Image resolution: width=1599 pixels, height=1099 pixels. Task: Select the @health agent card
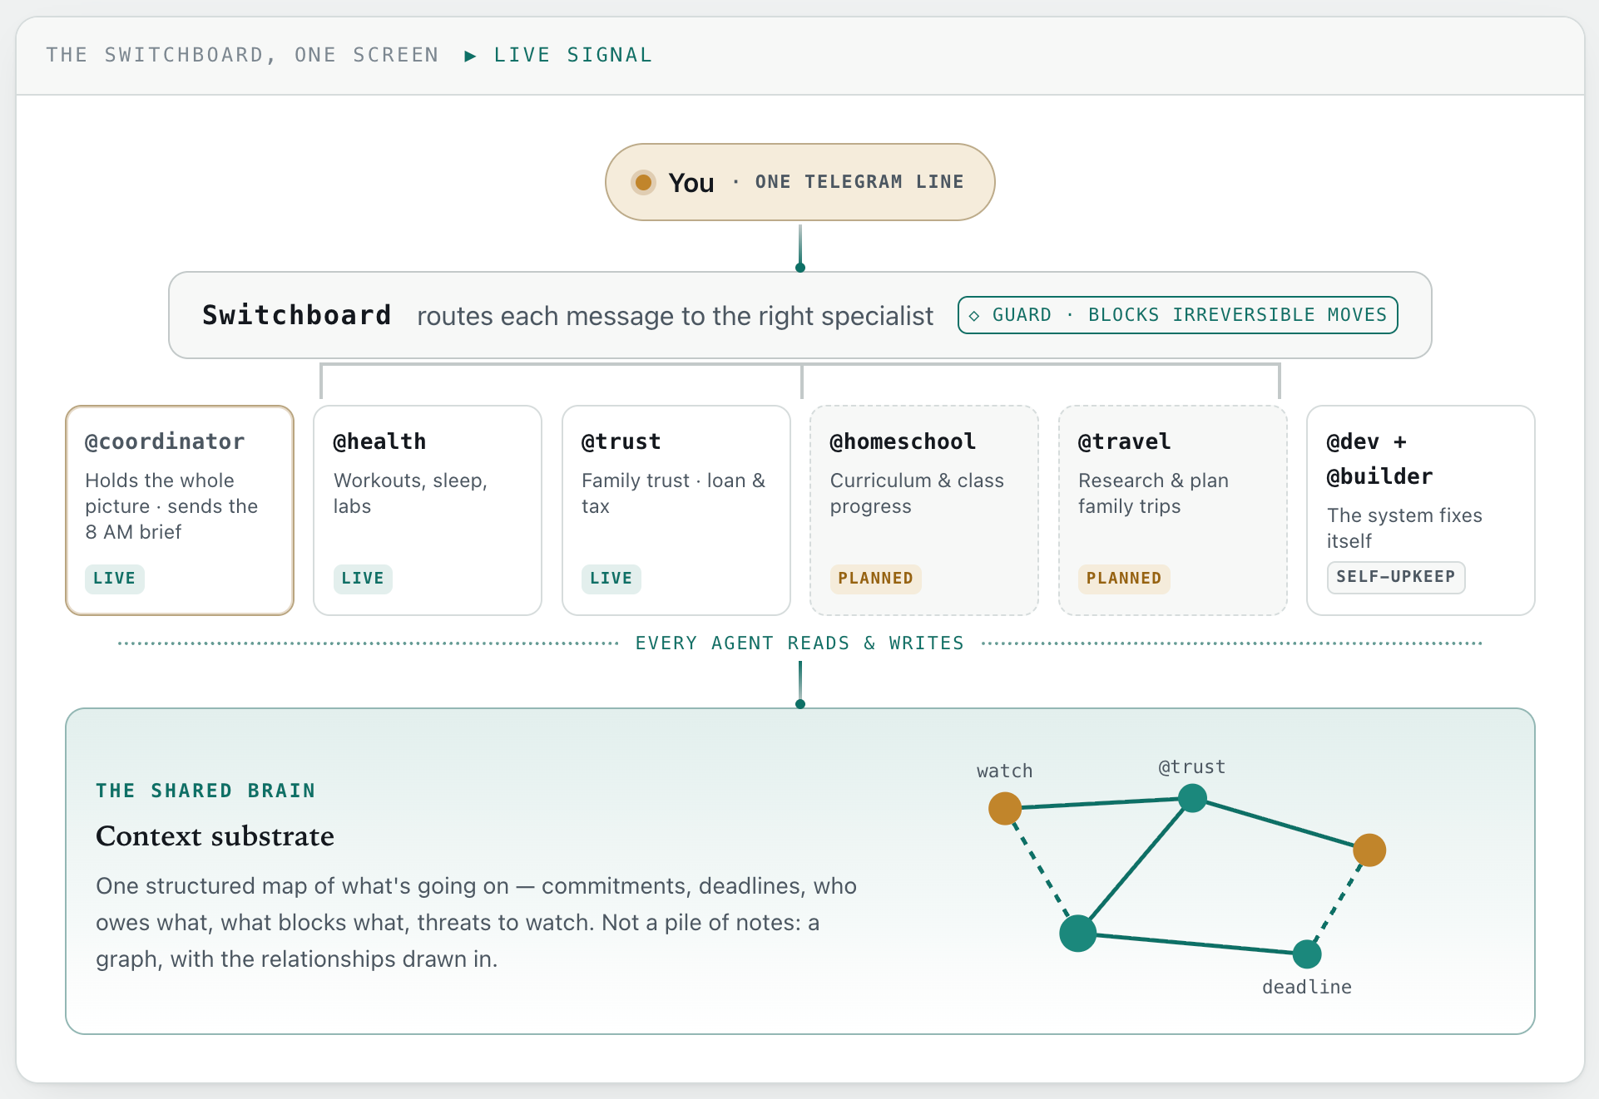(x=428, y=510)
